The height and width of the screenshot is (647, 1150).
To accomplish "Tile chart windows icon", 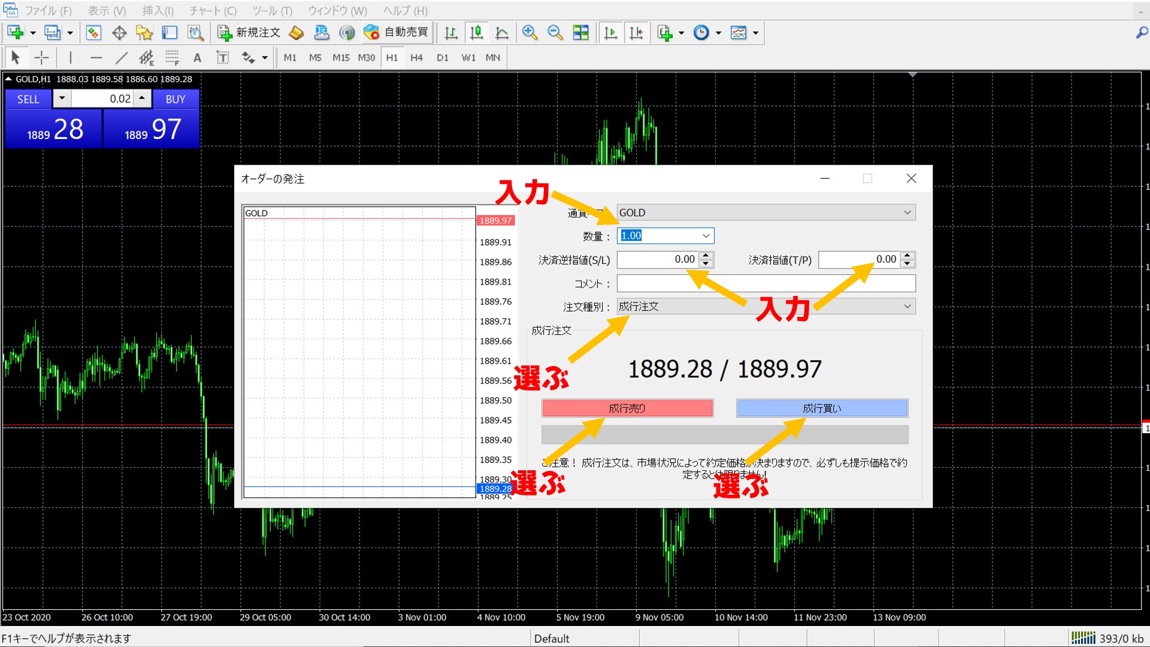I will [x=581, y=32].
